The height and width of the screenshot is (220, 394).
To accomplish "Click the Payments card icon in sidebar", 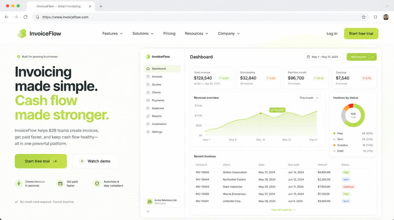I will point(148,100).
